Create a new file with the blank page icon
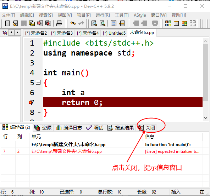 (x=7, y=23)
